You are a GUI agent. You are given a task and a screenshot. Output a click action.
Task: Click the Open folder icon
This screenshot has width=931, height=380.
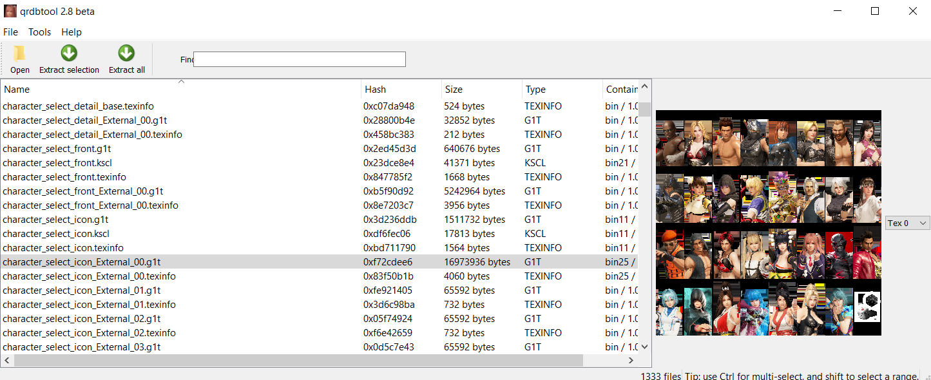pyautogui.click(x=19, y=53)
